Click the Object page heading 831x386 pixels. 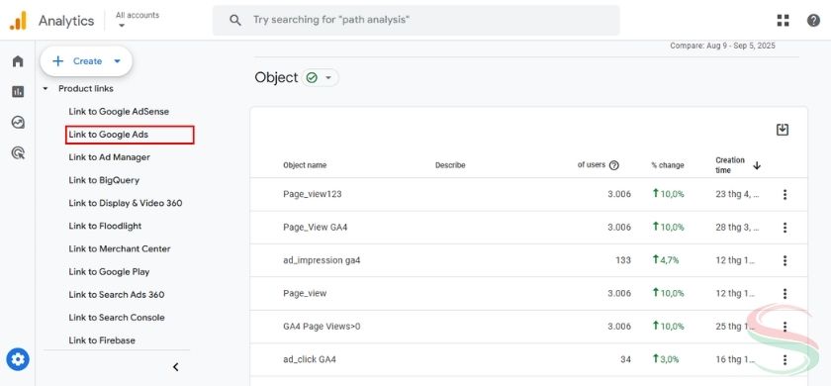(x=276, y=77)
